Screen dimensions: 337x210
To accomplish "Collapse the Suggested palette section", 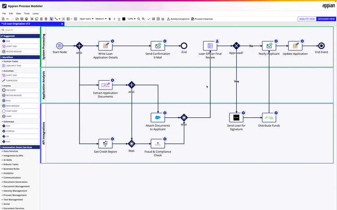I will 20,36.
